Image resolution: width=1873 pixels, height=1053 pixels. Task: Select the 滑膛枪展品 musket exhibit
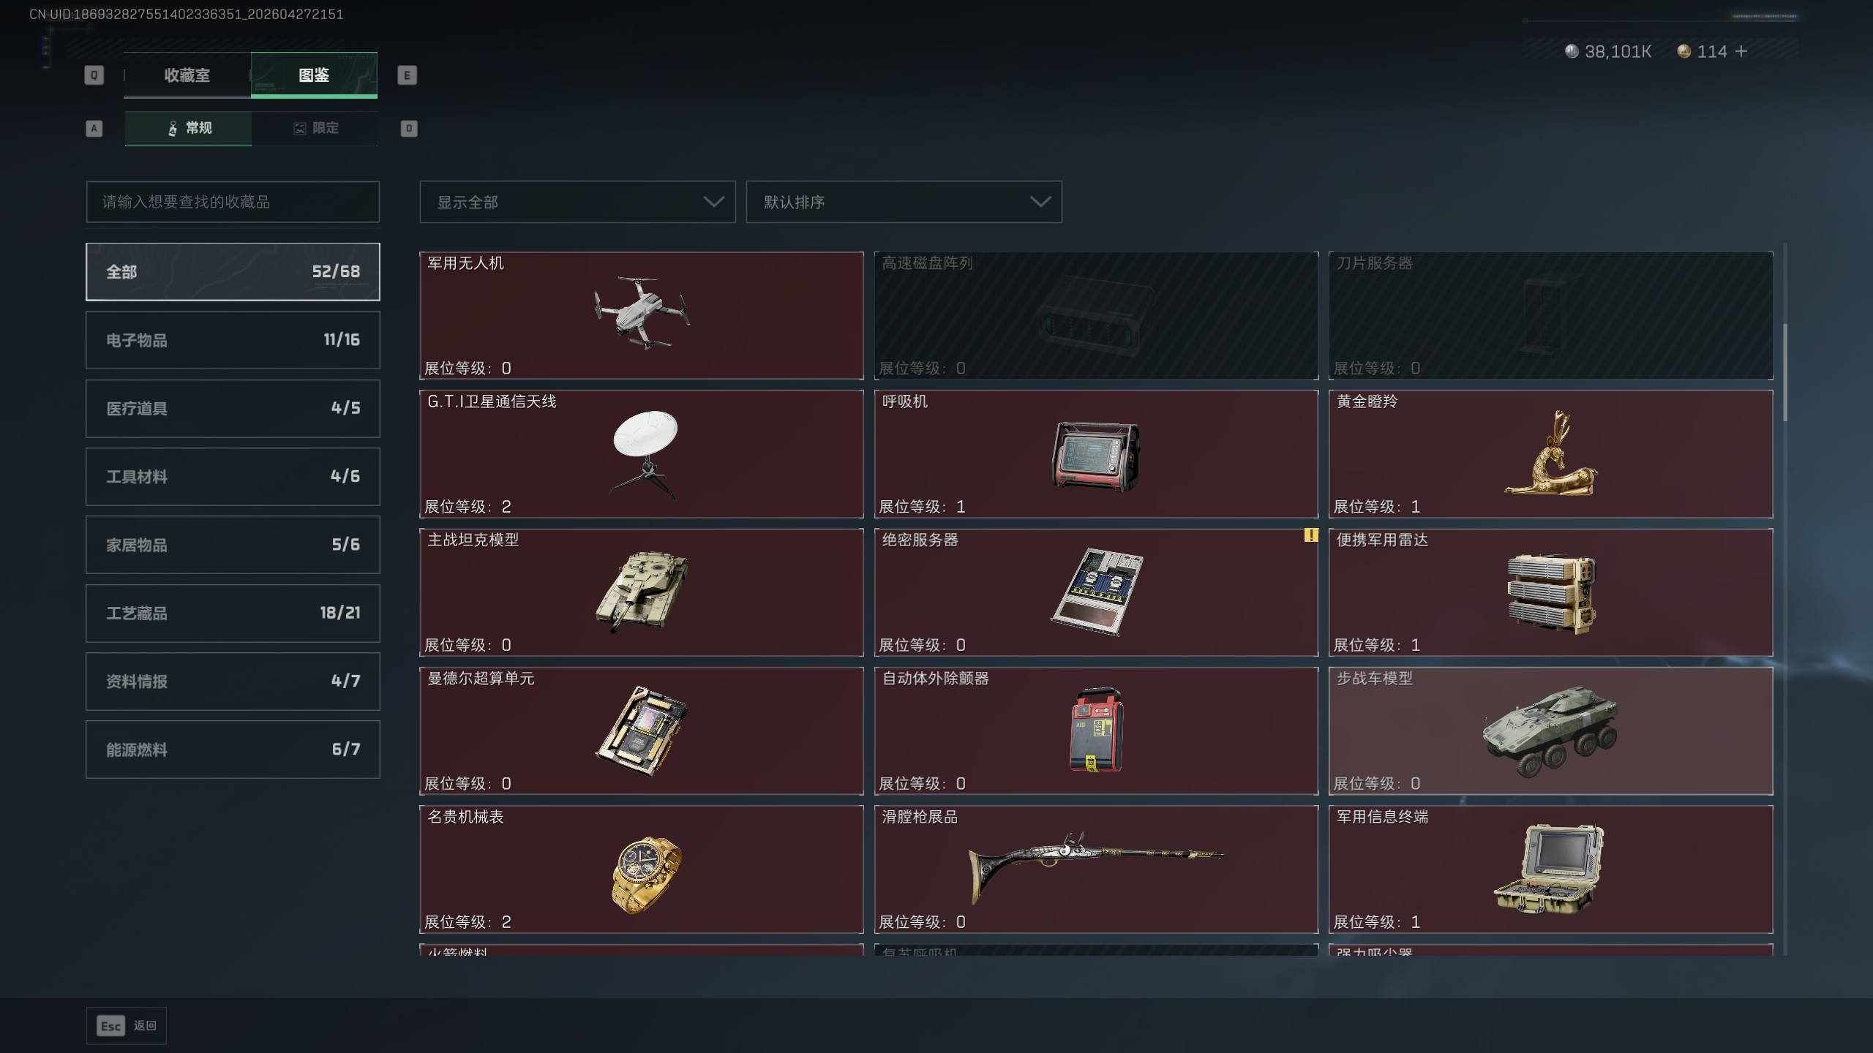point(1096,869)
